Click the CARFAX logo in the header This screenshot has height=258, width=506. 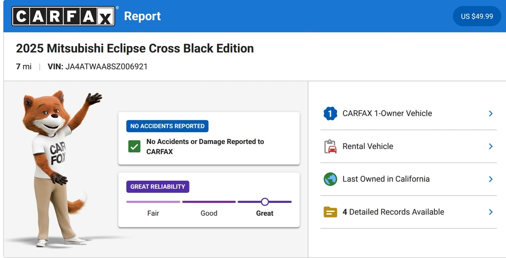tap(63, 16)
